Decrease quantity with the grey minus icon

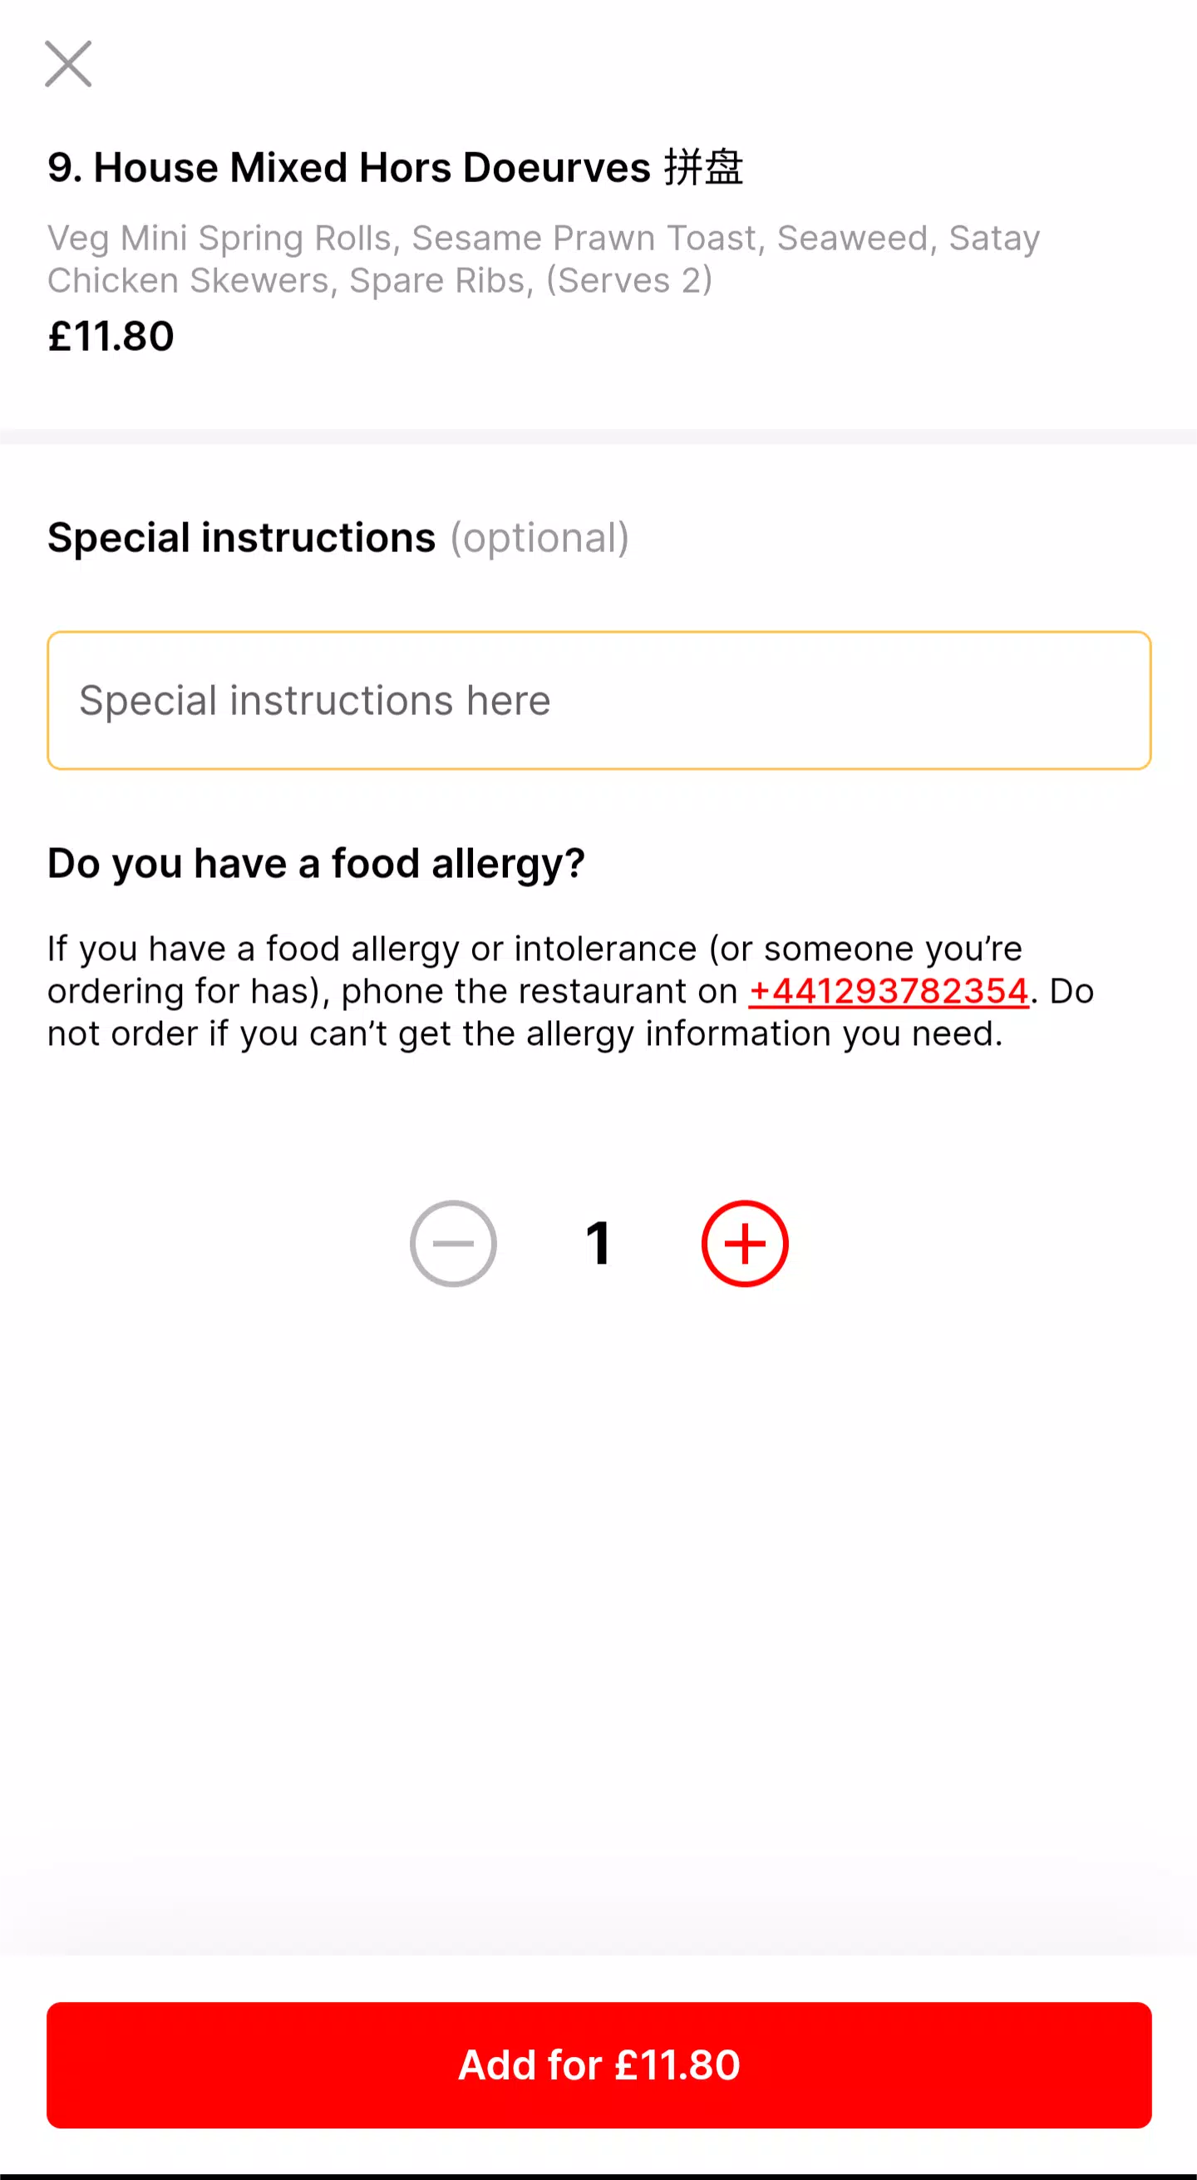coord(453,1243)
